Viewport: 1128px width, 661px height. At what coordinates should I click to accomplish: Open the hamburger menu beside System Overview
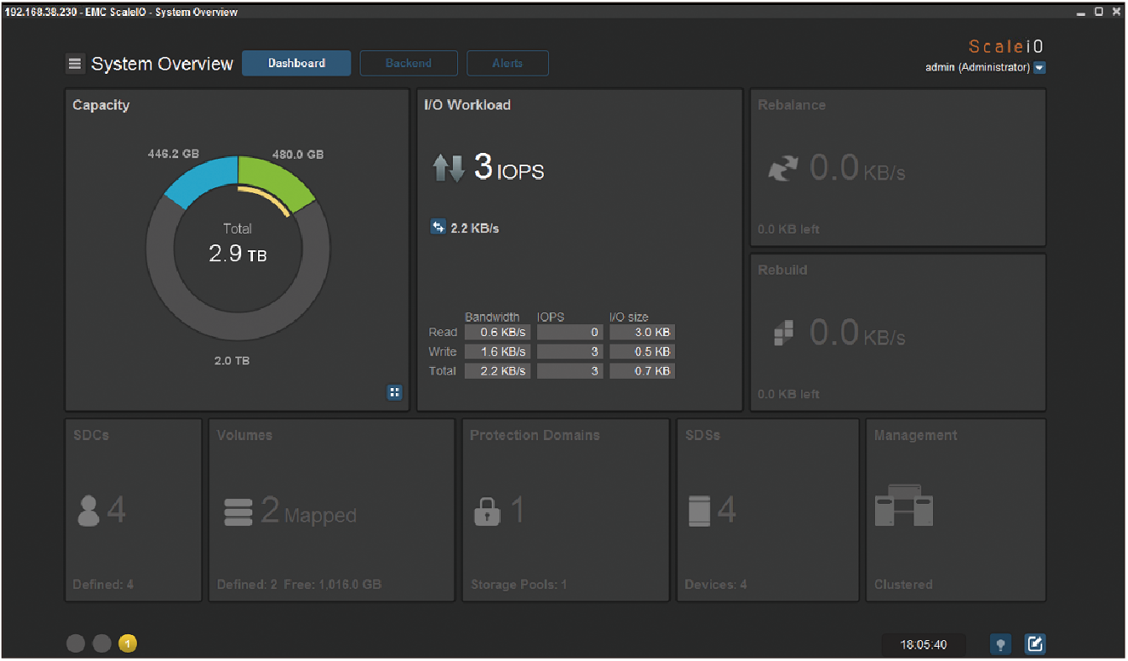[x=75, y=64]
